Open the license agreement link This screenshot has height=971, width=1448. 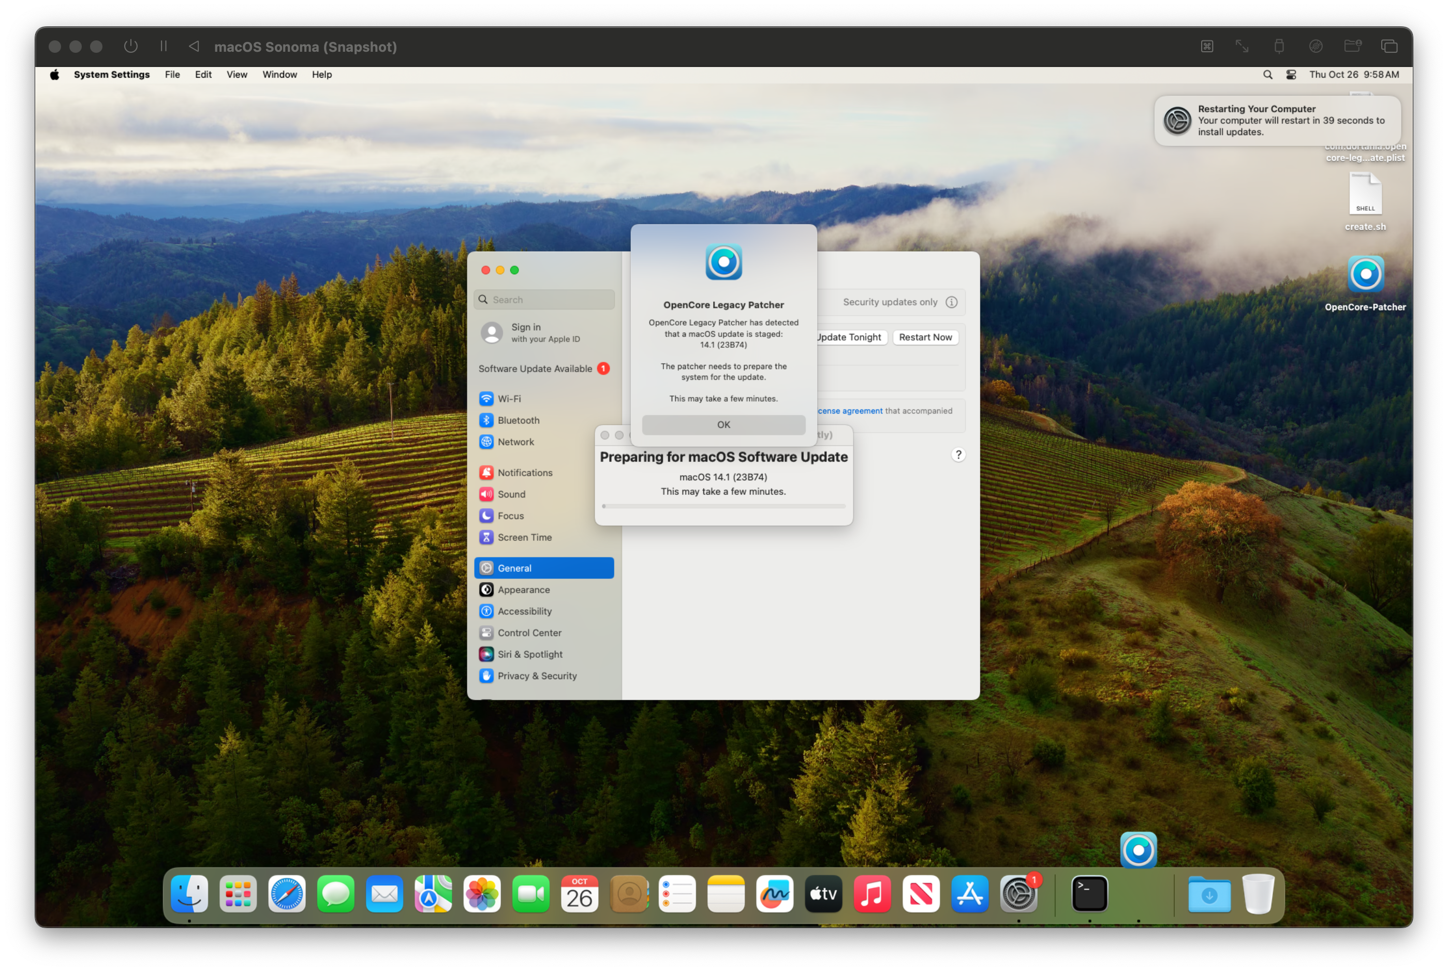pyautogui.click(x=850, y=411)
